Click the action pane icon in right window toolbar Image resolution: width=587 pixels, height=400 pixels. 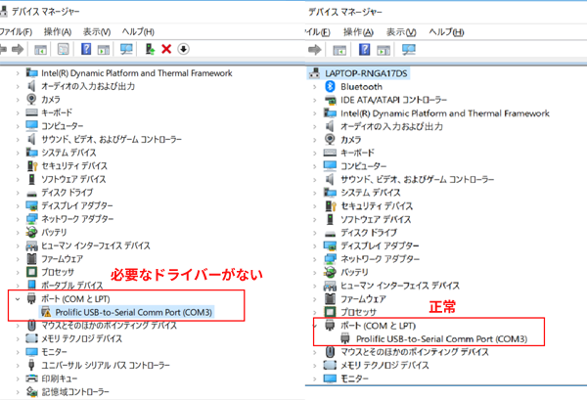[x=384, y=50]
